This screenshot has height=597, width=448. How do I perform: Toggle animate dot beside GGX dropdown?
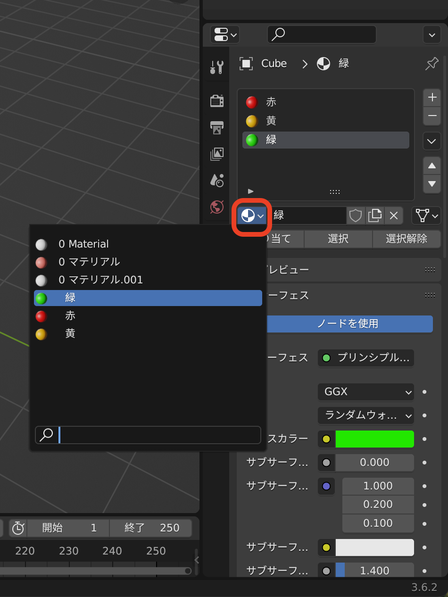424,392
